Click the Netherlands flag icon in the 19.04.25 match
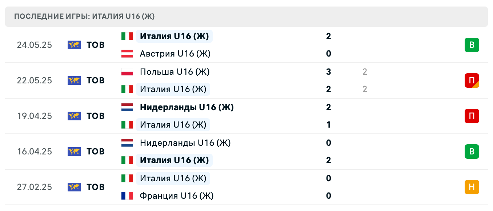The height and width of the screenshot is (211, 493). coord(127,107)
